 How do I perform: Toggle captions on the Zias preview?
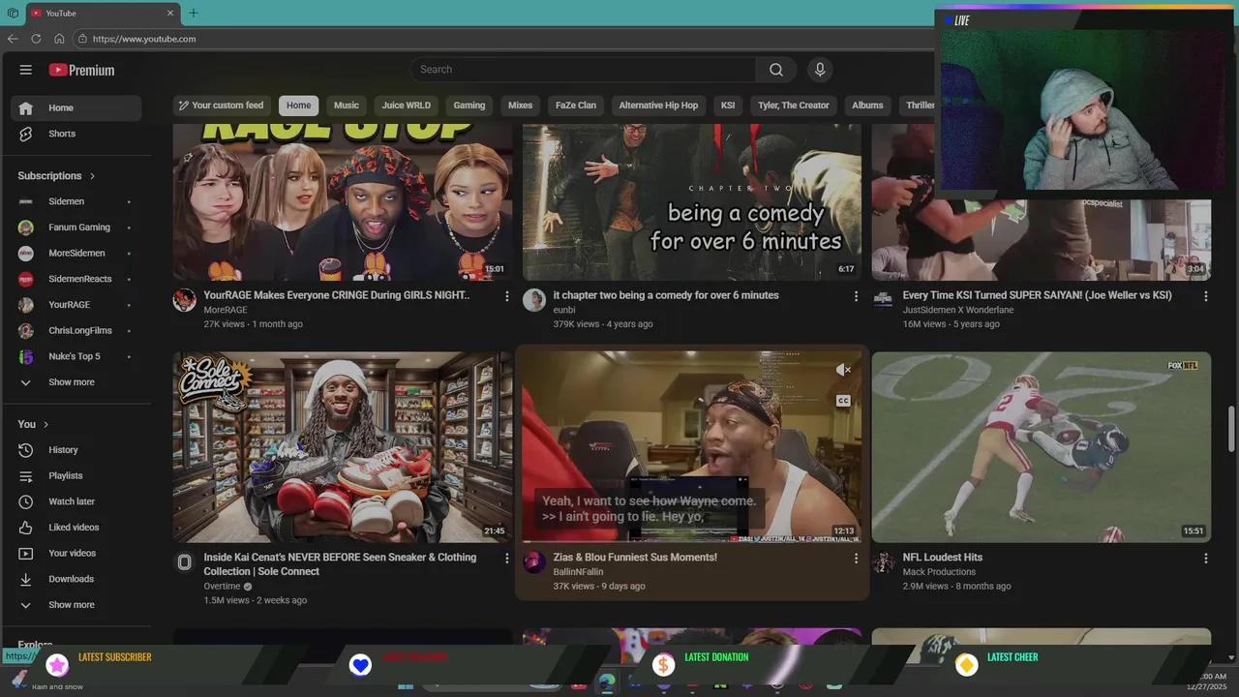(x=843, y=401)
